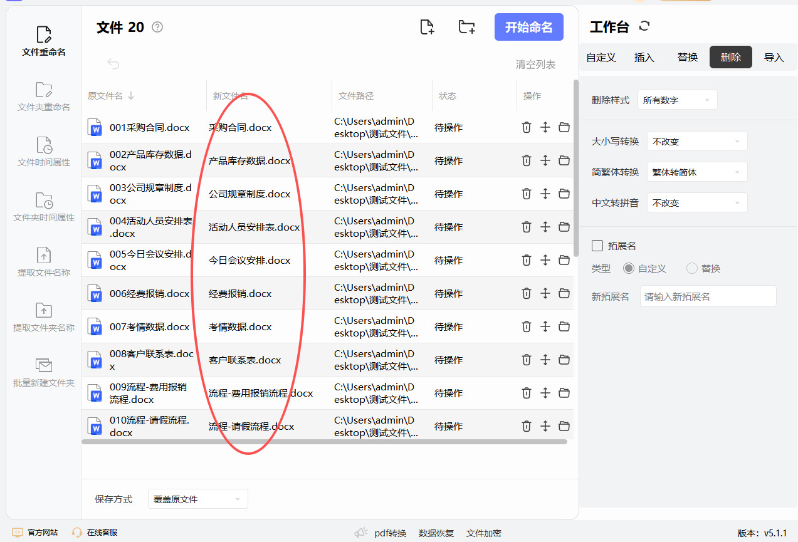
Task: Open the 提取文件夹名称 sidebar section
Action: click(44, 317)
